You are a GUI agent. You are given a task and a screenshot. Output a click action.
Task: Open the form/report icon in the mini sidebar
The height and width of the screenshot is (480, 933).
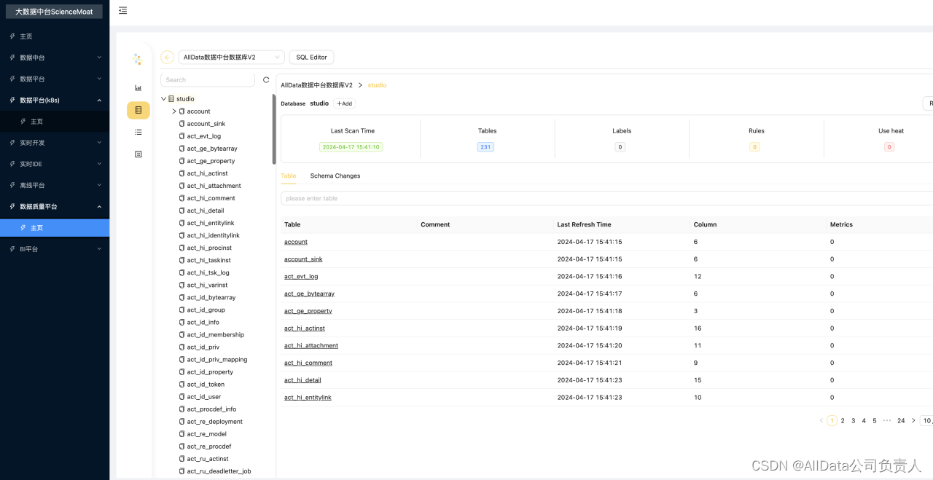[x=138, y=154]
